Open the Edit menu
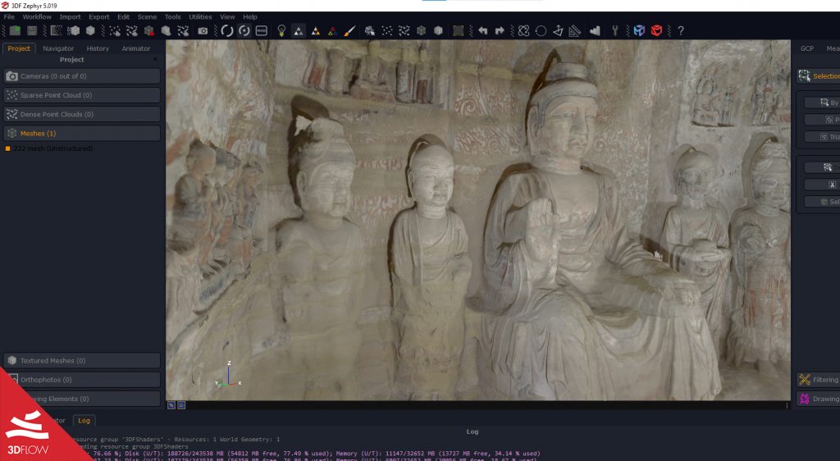 click(x=123, y=16)
